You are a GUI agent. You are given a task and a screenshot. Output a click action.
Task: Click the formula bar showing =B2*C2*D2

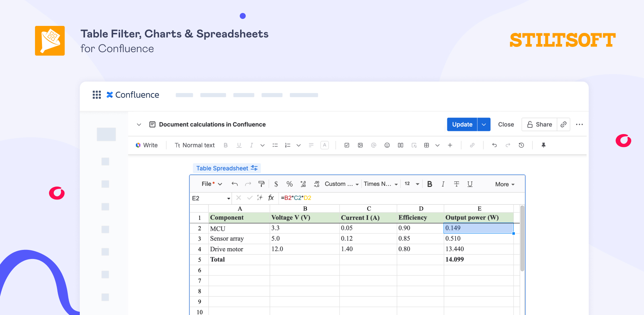[x=401, y=198]
